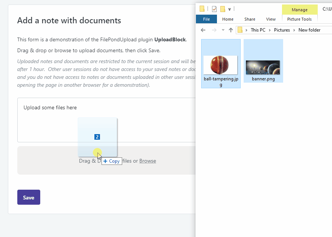The image size is (332, 237).
Task: Open the quick access toolbar customization dropdown
Action: point(229,9)
